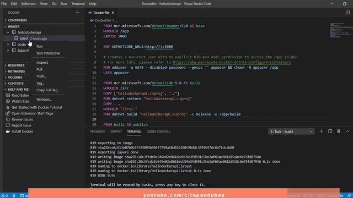353x198 pixels.
Task: Open the terminal selector dropdown '1: Task - build'
Action: (x=291, y=131)
